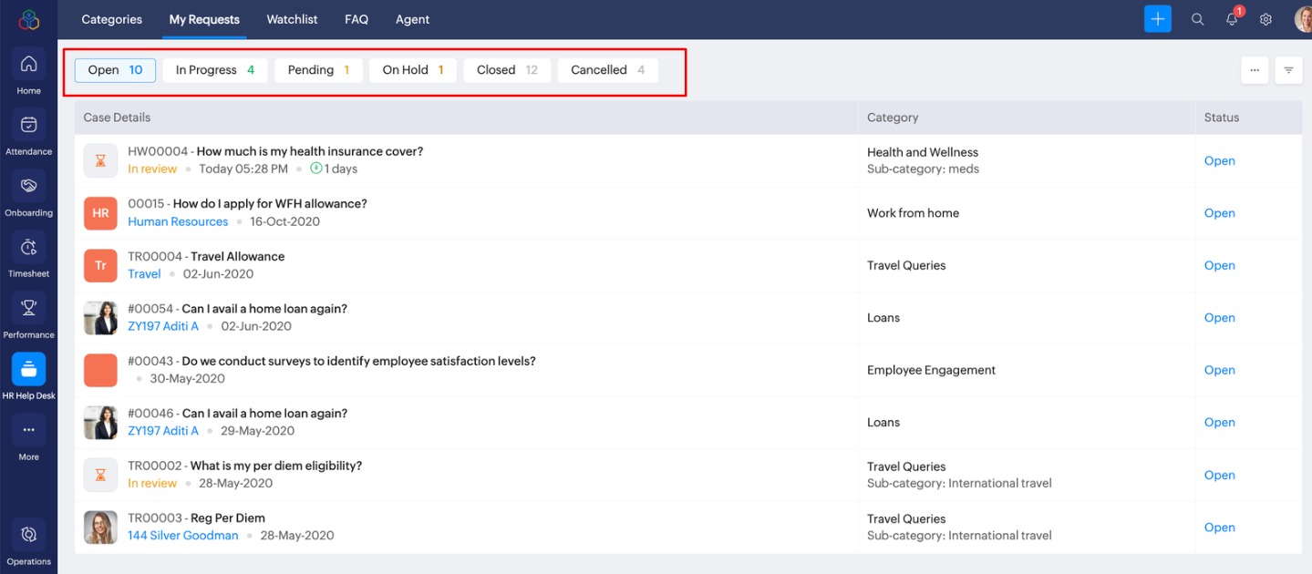The height and width of the screenshot is (574, 1312).
Task: Open the filter icon above Status column
Action: tap(1288, 70)
